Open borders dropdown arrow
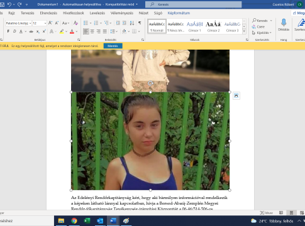Screen dimensions: 305x226 pyautogui.click(x=139, y=31)
